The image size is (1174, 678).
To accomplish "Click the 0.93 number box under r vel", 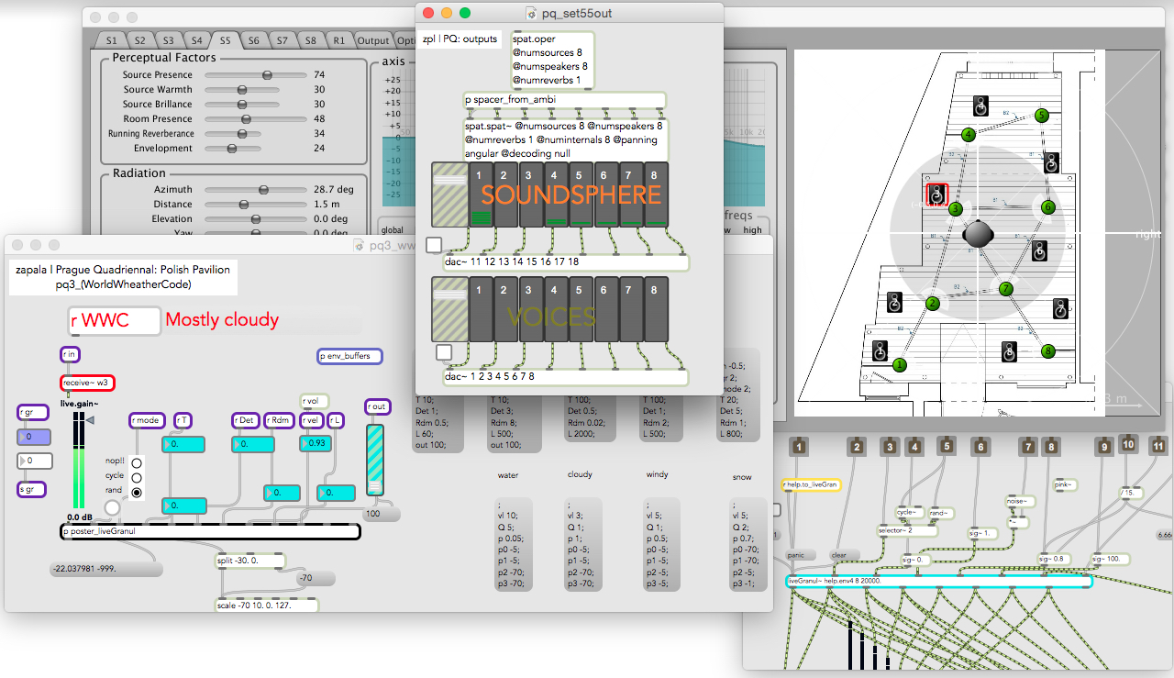I will (x=316, y=444).
